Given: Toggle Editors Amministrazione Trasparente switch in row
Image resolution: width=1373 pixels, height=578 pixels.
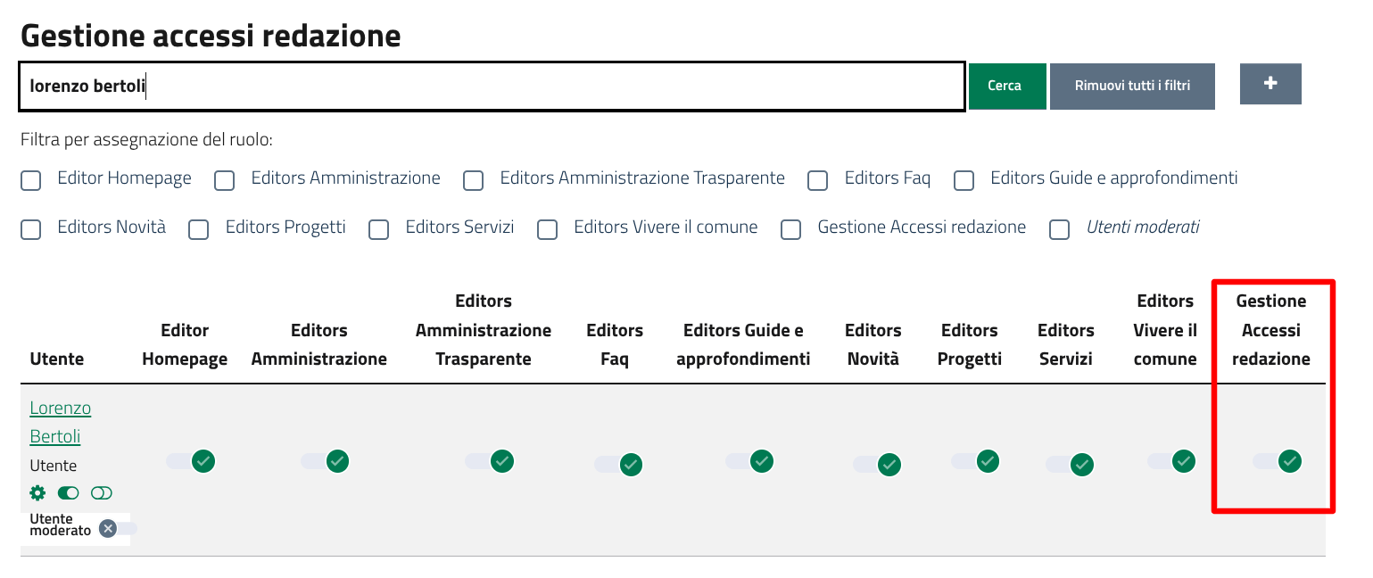Looking at the screenshot, I should coord(490,461).
